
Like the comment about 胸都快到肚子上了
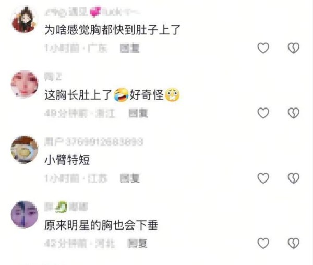click(263, 48)
